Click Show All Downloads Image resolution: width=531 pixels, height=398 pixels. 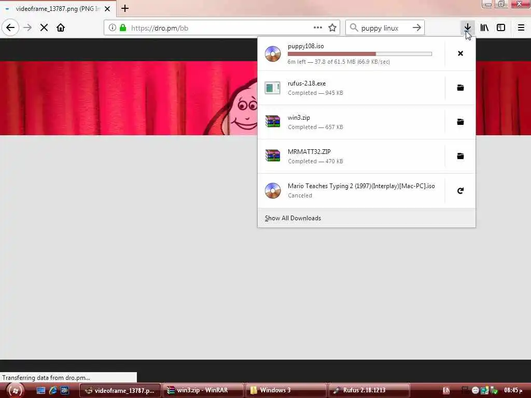pos(293,218)
